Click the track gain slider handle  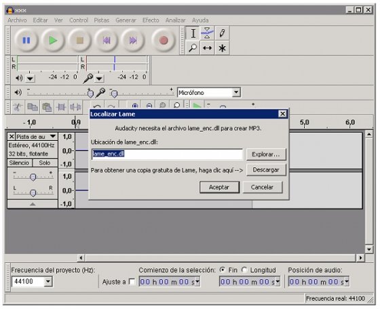point(33,177)
